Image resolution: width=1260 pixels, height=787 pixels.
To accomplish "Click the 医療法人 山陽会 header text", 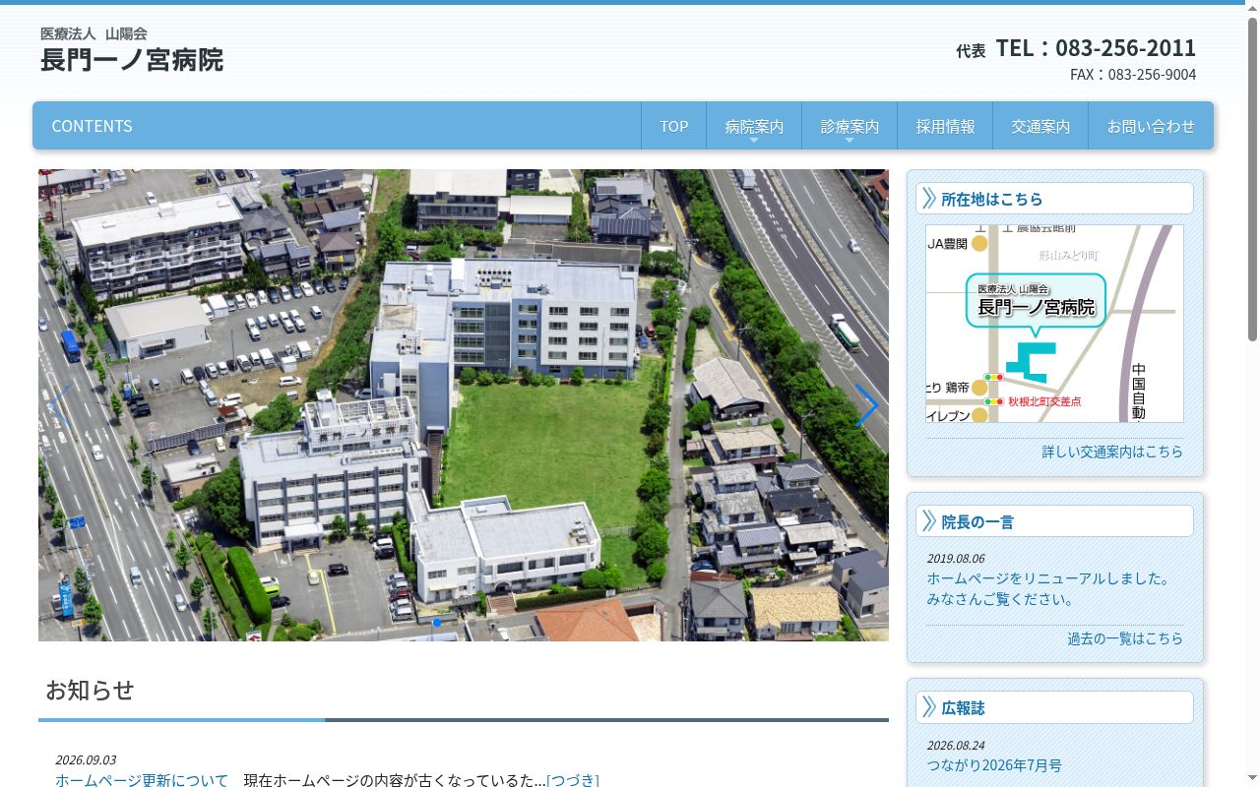I will click(94, 33).
